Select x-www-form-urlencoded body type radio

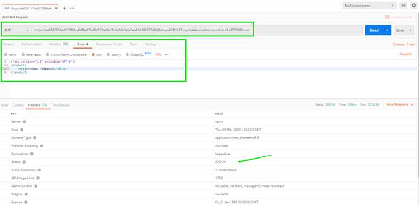(x=47, y=55)
